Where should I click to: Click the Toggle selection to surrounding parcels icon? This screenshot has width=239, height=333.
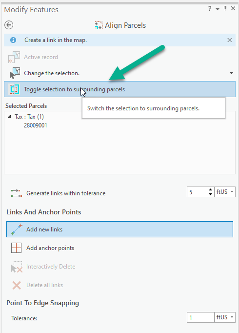point(14,89)
